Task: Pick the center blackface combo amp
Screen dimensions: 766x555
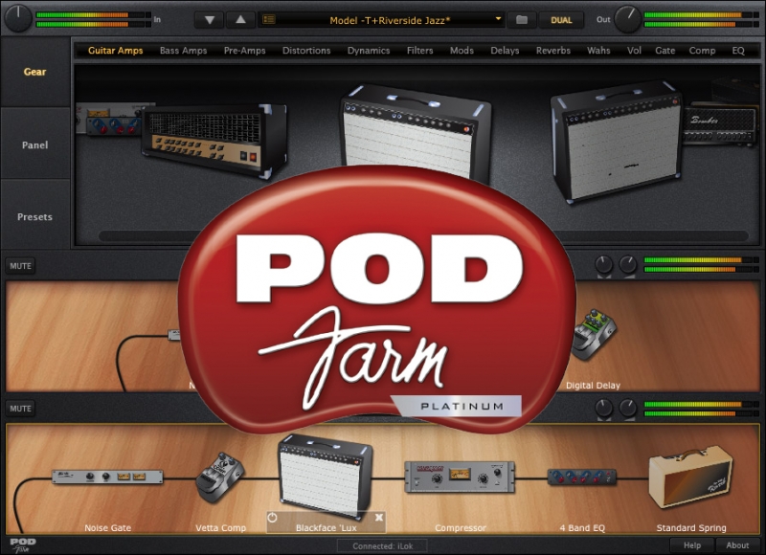Action: coord(416,134)
